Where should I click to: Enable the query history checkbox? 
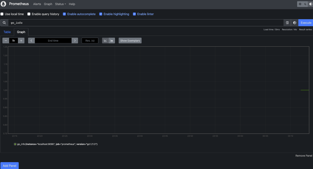(x=29, y=14)
